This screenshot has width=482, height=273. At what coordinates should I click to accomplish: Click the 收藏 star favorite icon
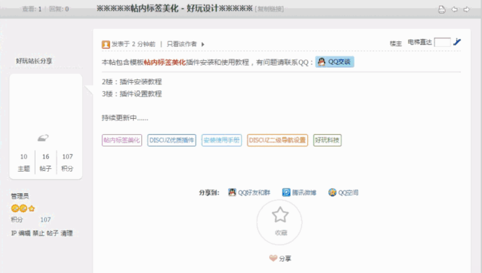coord(280,215)
